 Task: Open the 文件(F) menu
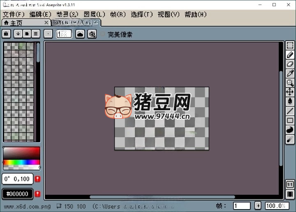[14, 14]
